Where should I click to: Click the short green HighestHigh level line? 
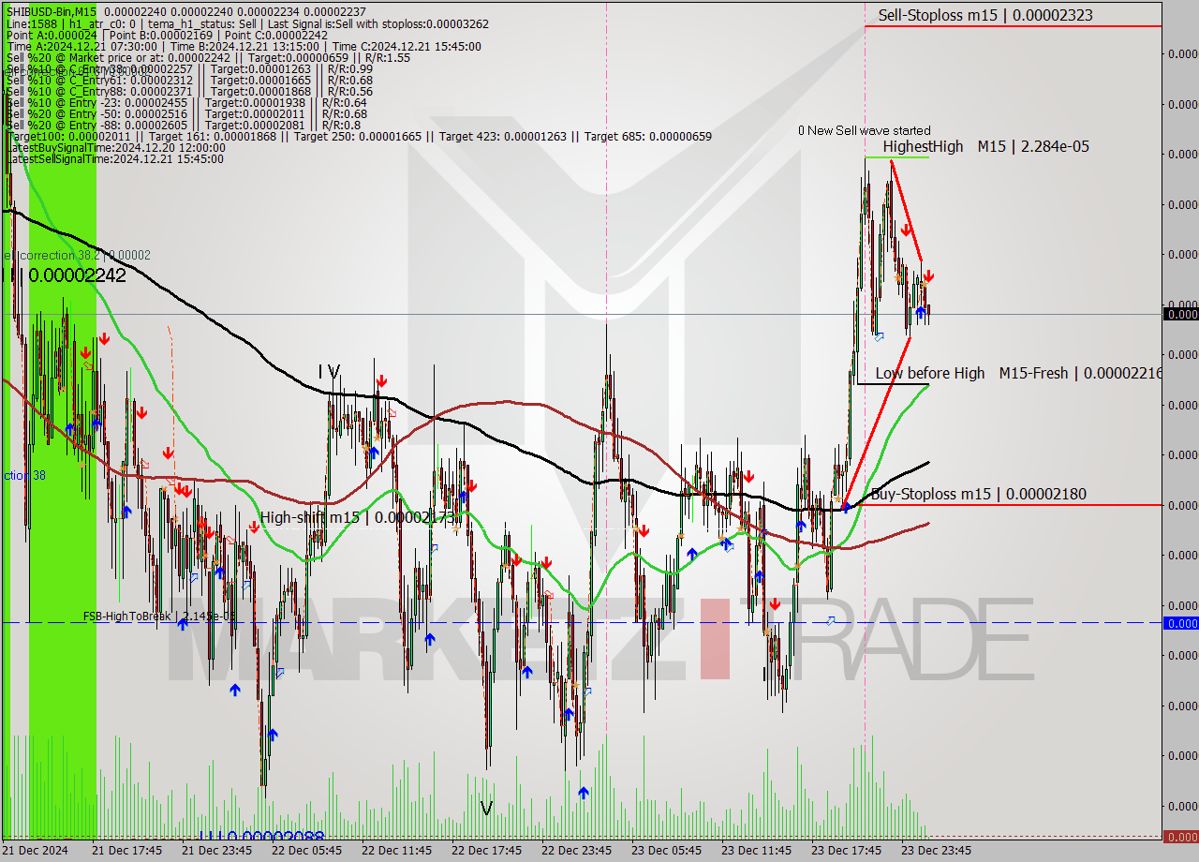coord(896,157)
